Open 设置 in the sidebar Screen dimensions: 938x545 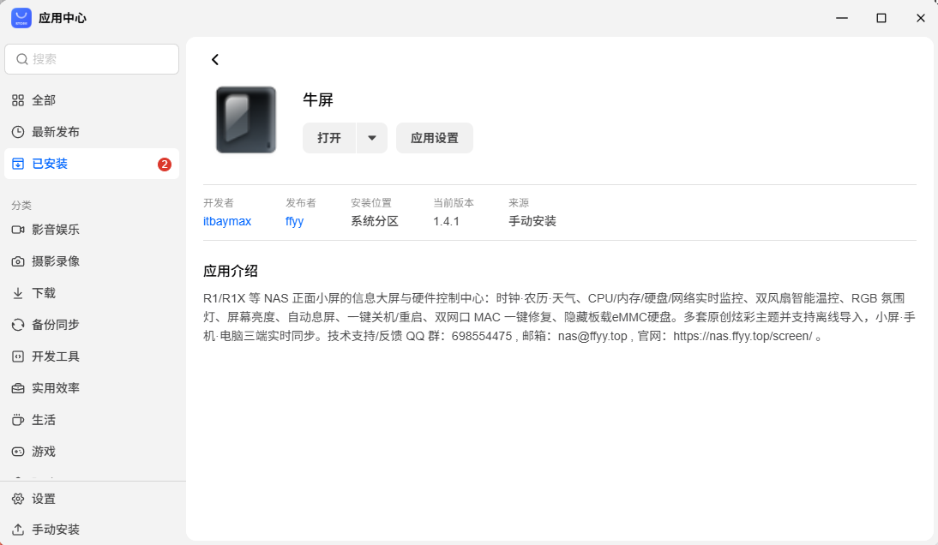[x=92, y=499]
